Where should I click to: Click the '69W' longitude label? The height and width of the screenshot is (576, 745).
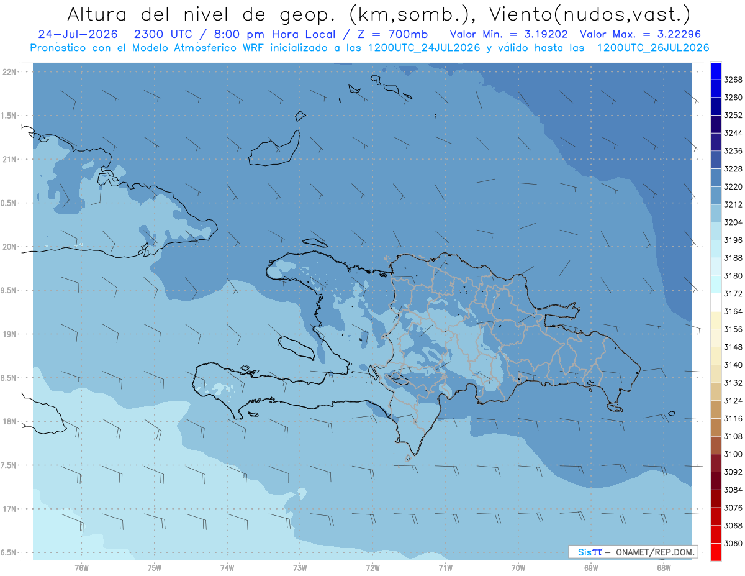591,567
